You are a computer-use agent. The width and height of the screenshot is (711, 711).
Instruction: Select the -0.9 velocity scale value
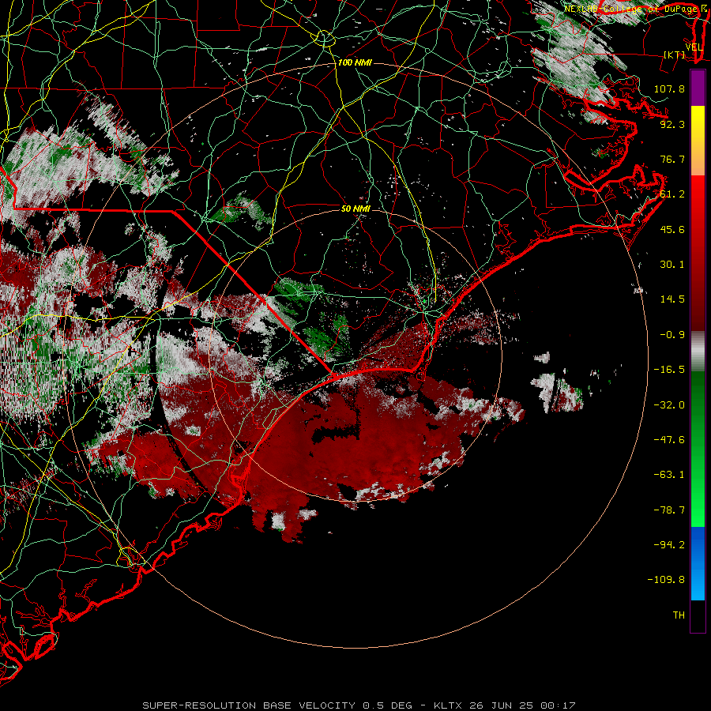pos(672,335)
